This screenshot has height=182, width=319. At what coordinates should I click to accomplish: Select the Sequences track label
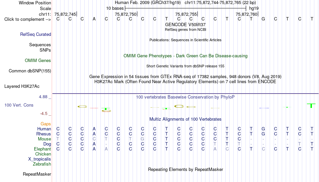click(40, 45)
